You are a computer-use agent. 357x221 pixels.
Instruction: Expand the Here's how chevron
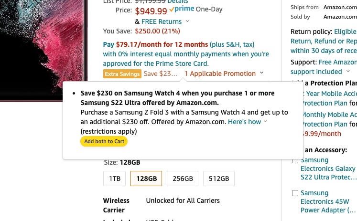[x=266, y=122]
